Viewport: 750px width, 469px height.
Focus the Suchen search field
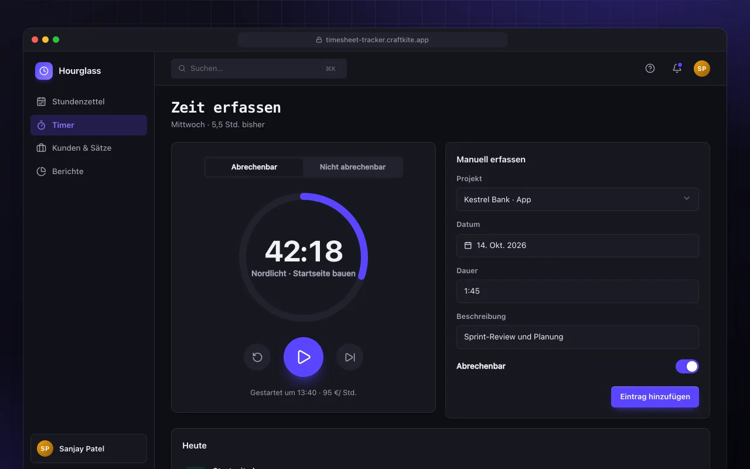point(259,69)
